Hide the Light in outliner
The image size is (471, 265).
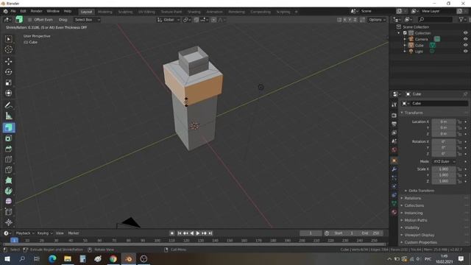click(465, 51)
